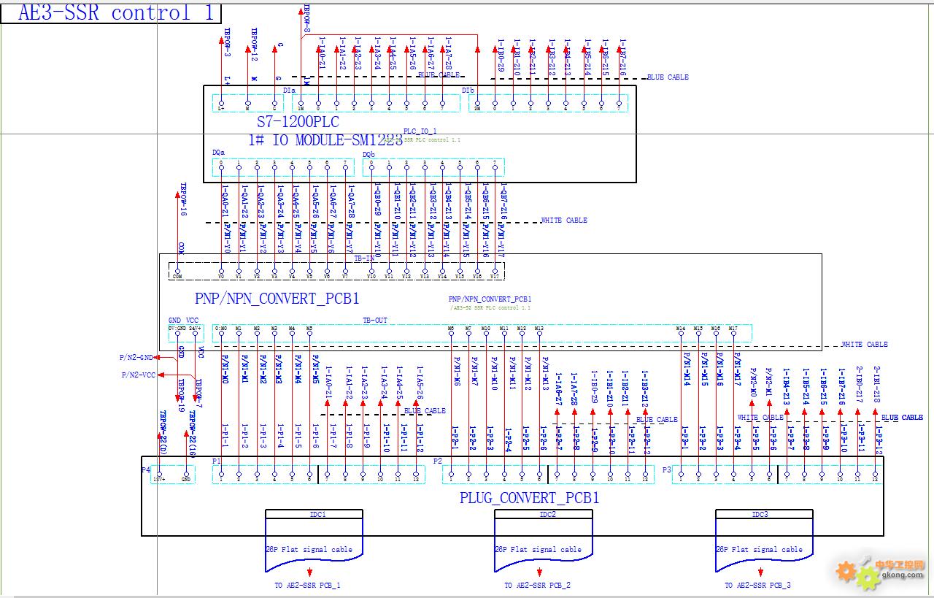
Task: Select the 'DQa' output group label
Action: point(218,153)
